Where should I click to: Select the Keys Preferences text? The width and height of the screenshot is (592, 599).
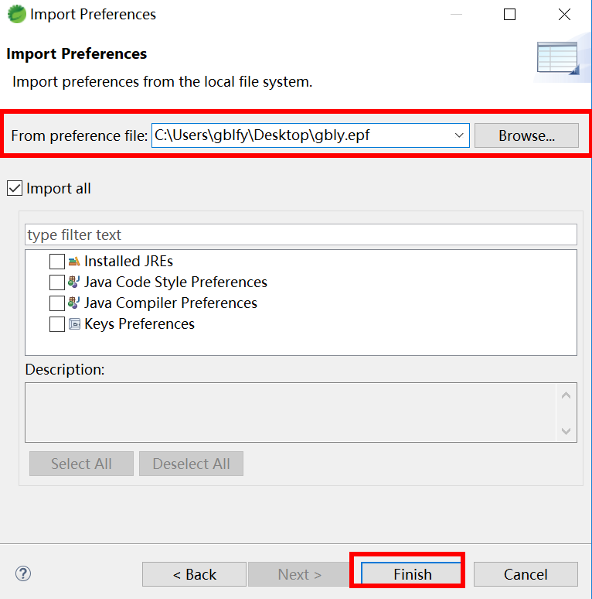point(139,324)
